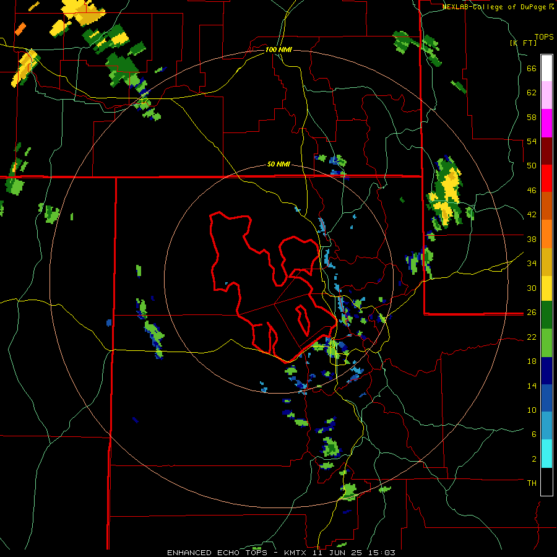Click the 50 NMI range ring label
Screen dimensions: 557x557
click(x=278, y=164)
